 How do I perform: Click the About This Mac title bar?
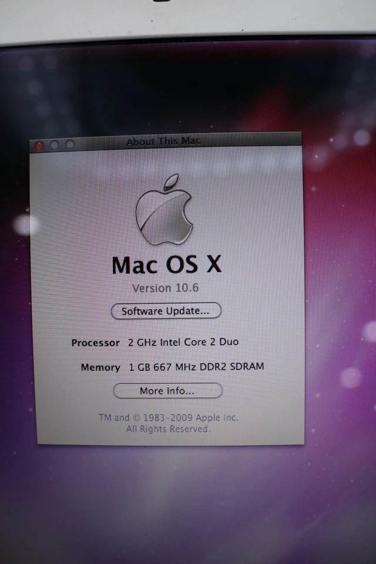[x=166, y=142]
